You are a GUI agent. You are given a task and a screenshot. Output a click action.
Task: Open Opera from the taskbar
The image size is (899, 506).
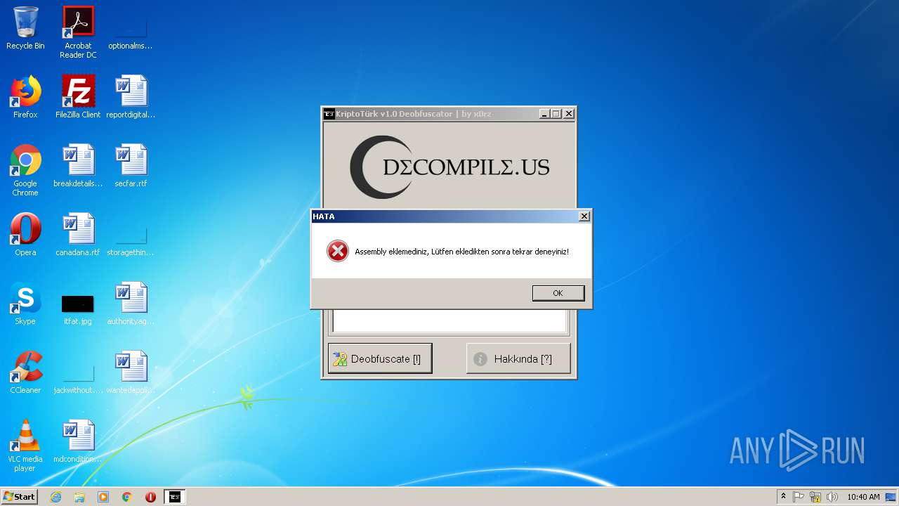coord(150,497)
